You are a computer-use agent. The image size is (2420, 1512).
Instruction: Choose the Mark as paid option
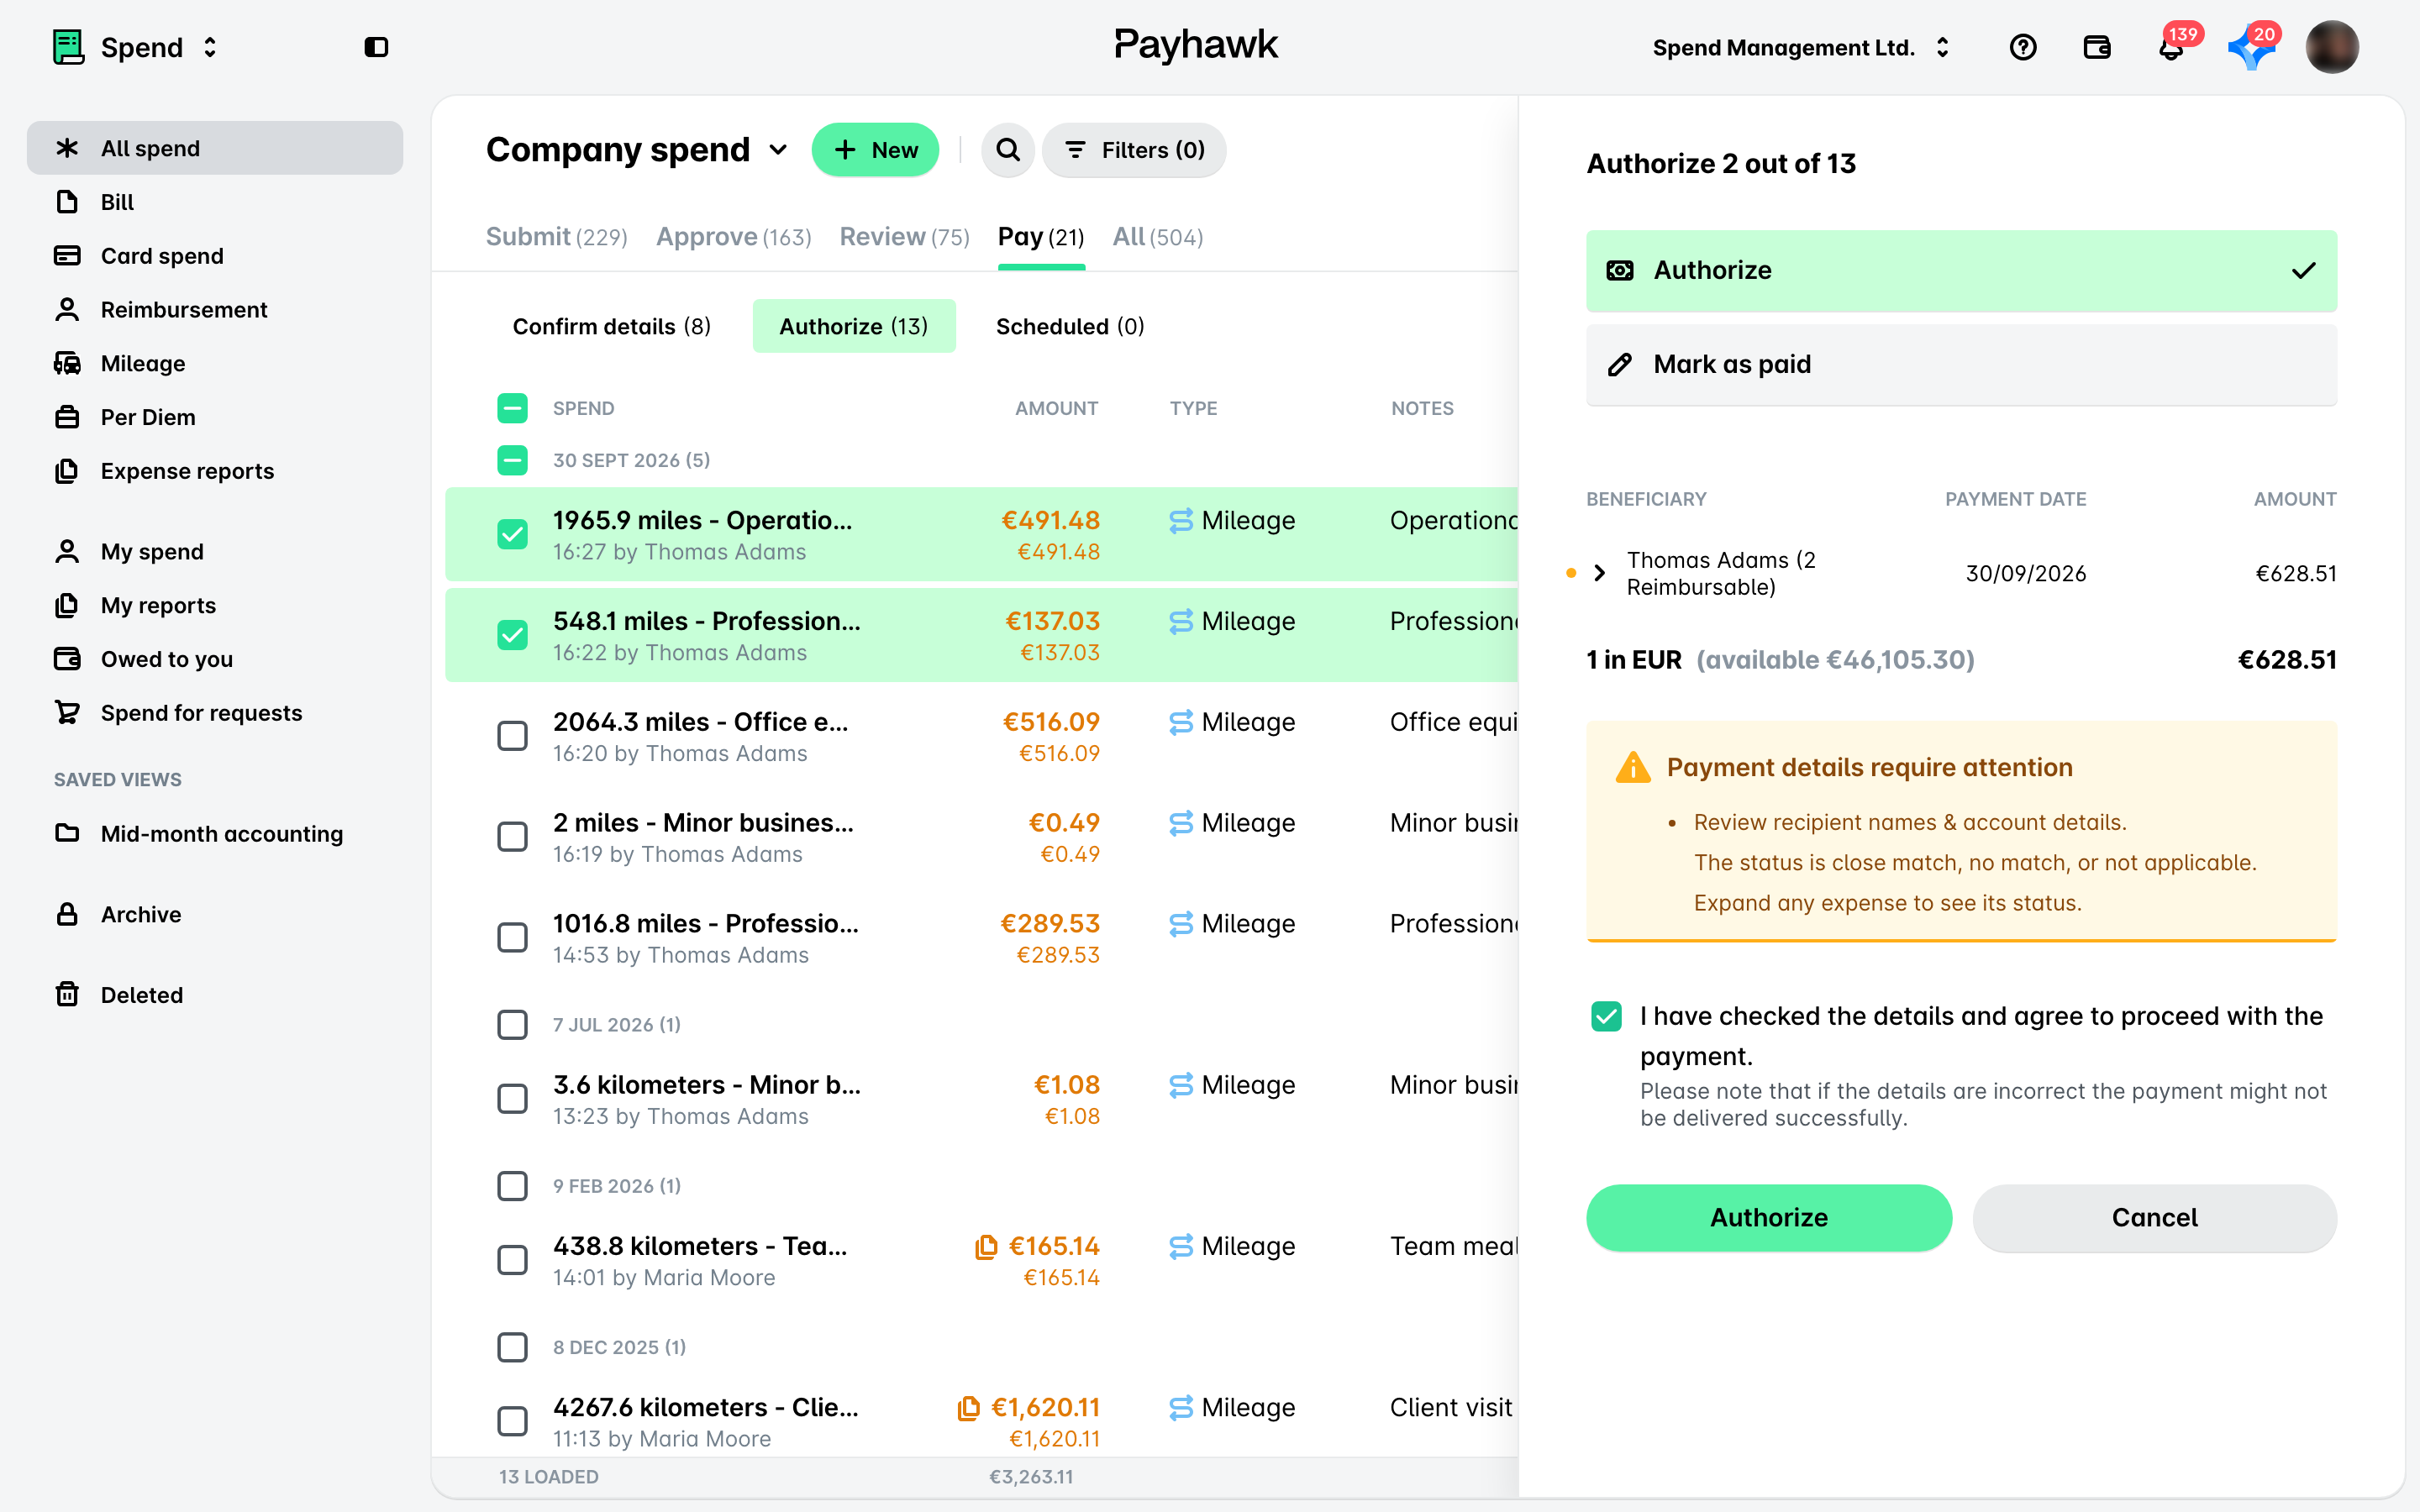[1961, 364]
